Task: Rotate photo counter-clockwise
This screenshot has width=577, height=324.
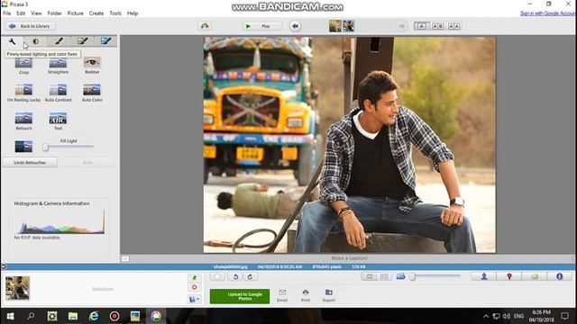Action: tap(236, 276)
